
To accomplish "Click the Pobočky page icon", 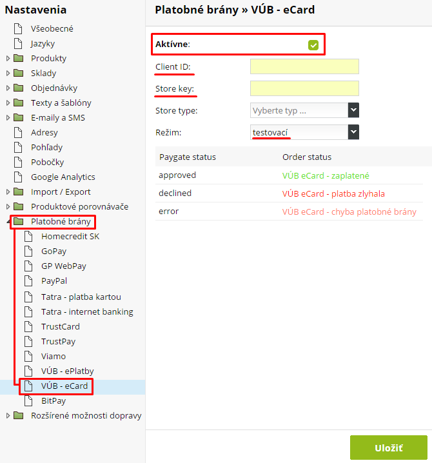I will (18, 162).
